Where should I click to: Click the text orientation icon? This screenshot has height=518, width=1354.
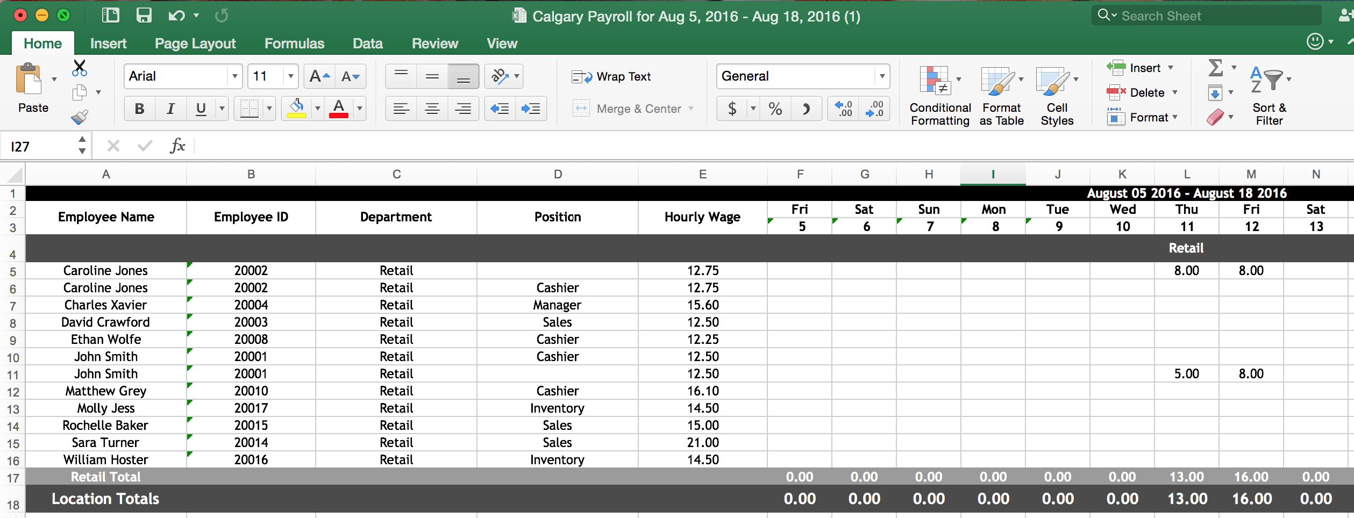pos(500,76)
